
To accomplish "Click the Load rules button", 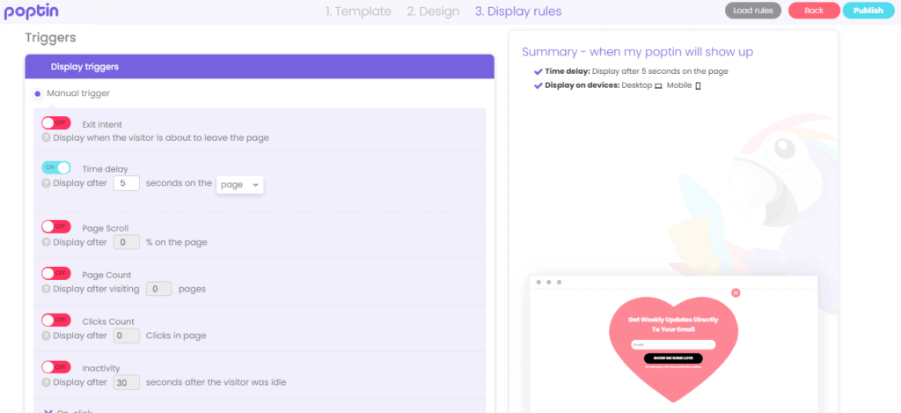I will pos(753,11).
